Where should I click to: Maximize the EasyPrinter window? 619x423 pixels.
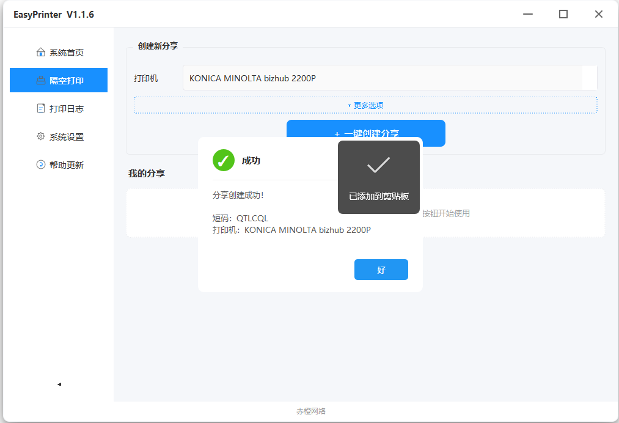[x=563, y=14]
